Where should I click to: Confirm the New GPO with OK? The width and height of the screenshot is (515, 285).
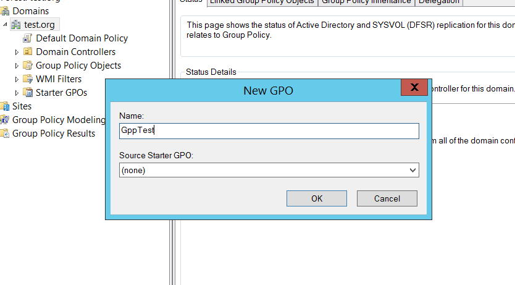pos(316,198)
